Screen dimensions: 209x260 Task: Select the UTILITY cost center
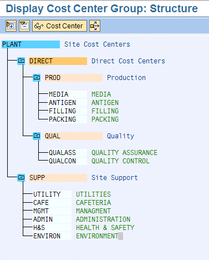click(52, 194)
